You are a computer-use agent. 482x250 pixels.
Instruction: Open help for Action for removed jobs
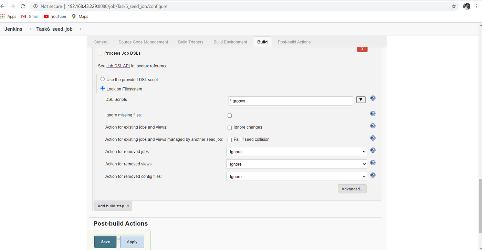373,150
